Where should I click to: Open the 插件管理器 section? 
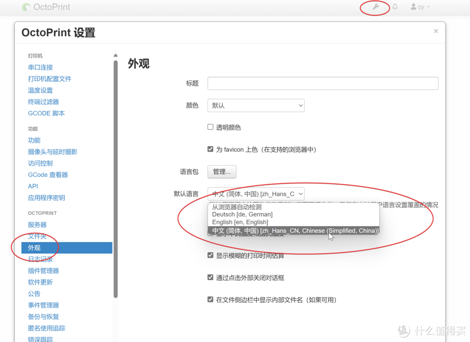click(43, 271)
